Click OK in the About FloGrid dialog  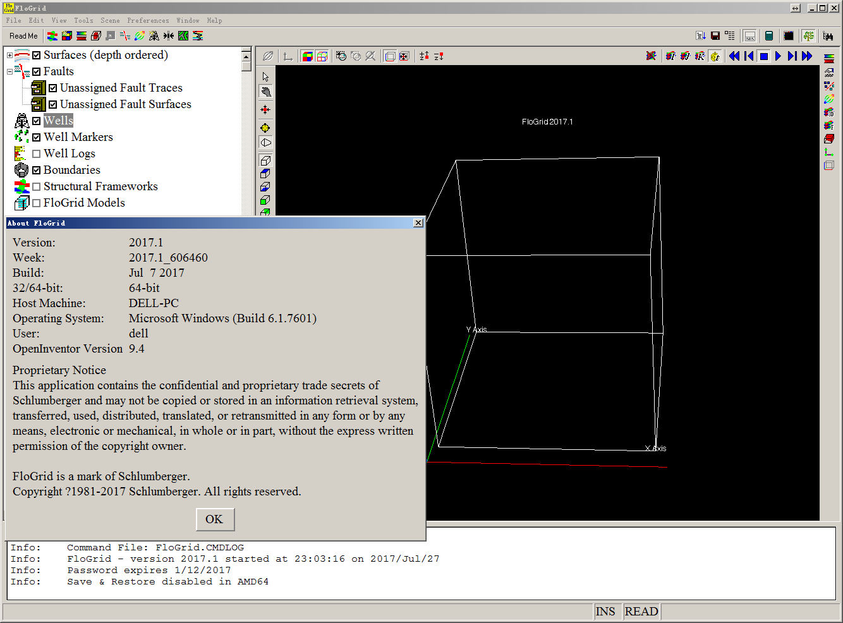coord(215,519)
